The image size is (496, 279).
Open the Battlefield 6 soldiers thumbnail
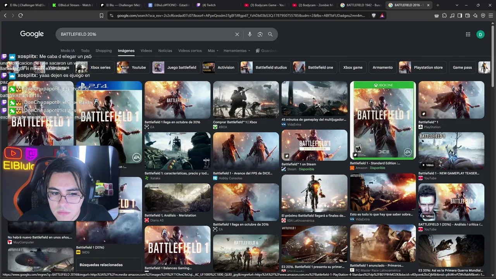(246, 253)
